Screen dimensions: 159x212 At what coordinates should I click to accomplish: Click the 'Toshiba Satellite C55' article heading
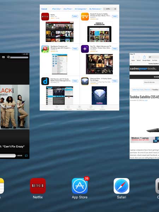145,97
